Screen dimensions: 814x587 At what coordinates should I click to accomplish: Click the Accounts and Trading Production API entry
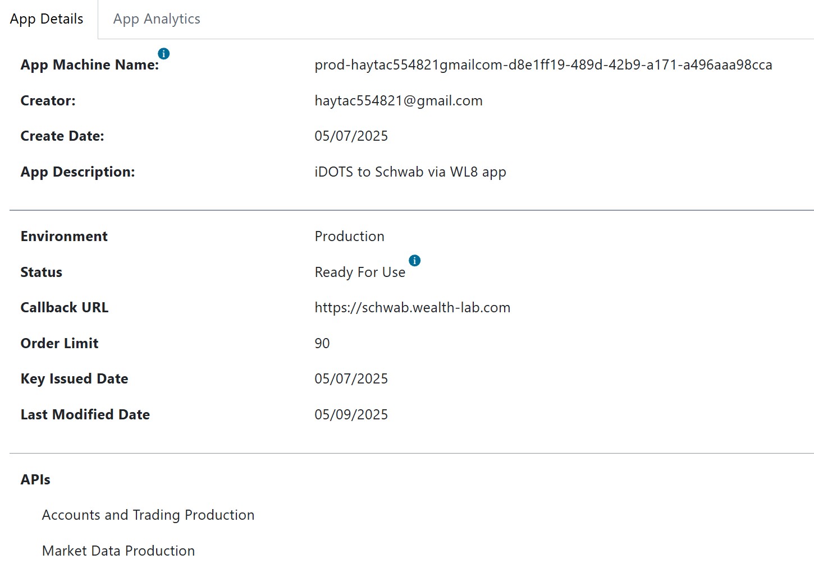(x=148, y=515)
